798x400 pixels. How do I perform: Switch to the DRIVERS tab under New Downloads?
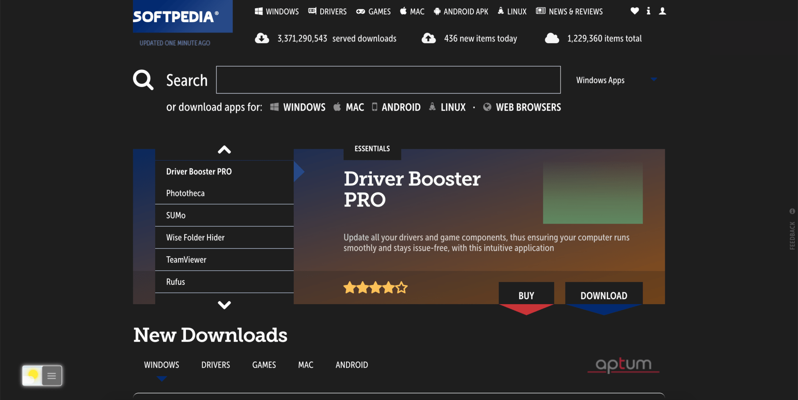[215, 365]
